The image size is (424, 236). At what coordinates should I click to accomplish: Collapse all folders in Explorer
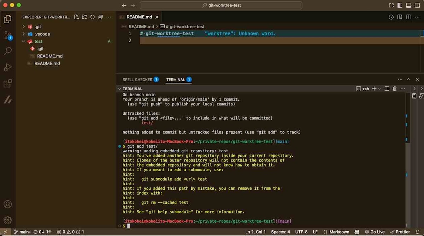(100, 17)
